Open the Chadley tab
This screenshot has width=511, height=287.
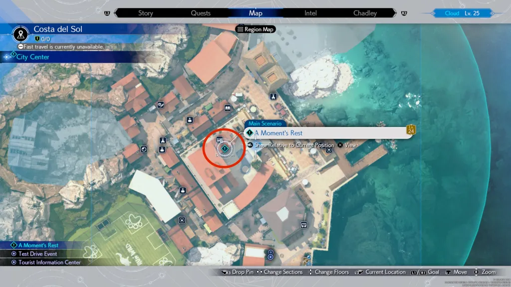(365, 13)
